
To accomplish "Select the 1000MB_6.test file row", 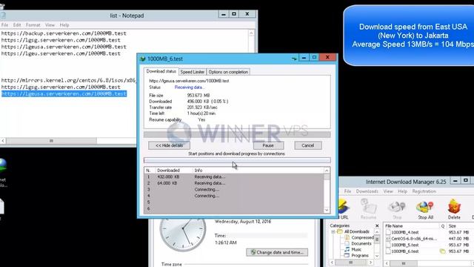I will (430, 251).
